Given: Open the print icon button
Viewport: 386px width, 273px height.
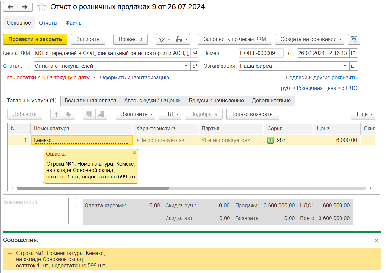Looking at the screenshot, I should point(179,39).
